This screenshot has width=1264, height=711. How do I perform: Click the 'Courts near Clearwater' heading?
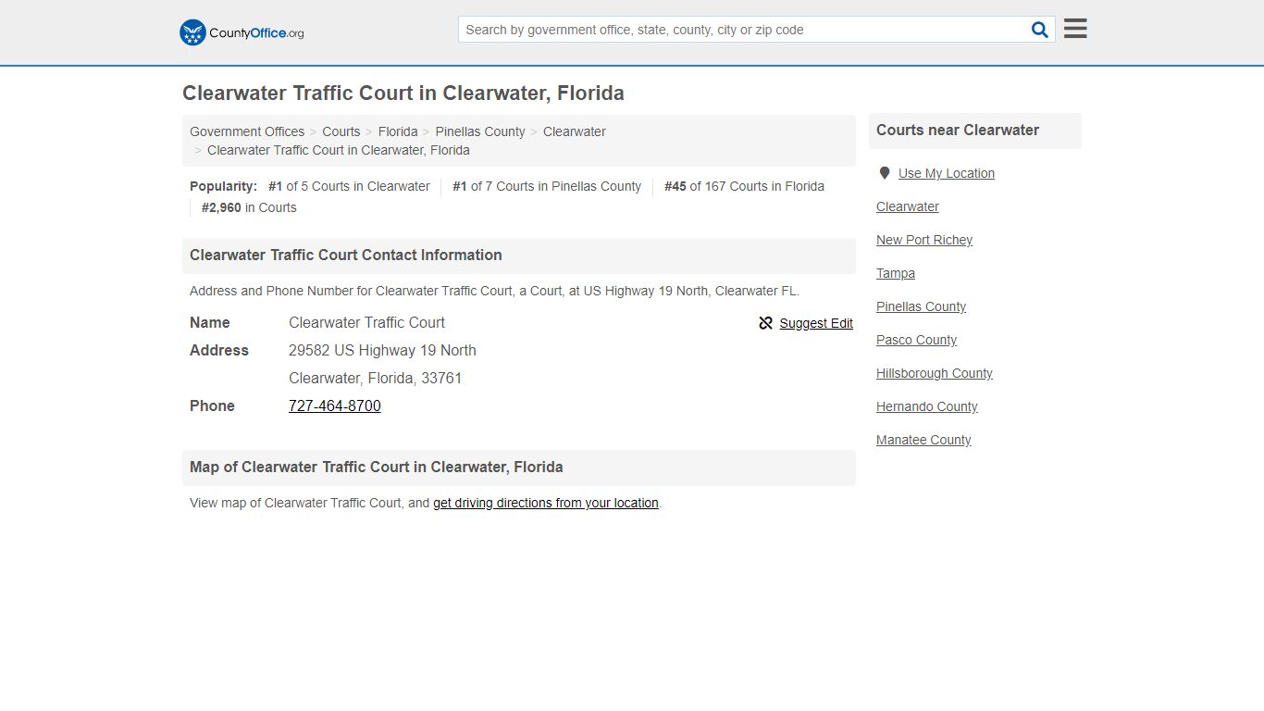pyautogui.click(x=958, y=131)
